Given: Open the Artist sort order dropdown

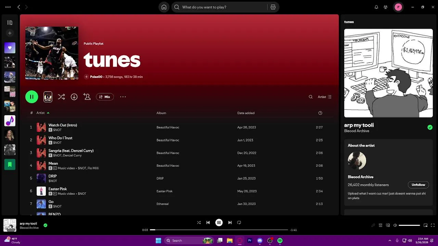Looking at the screenshot, I should coord(324,97).
